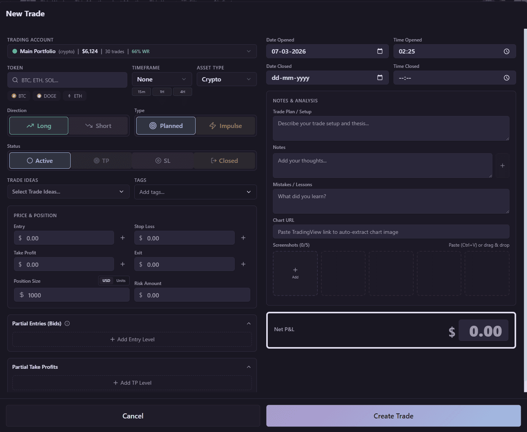Set trade status to Closed
This screenshot has height=432, width=527.
tap(224, 160)
